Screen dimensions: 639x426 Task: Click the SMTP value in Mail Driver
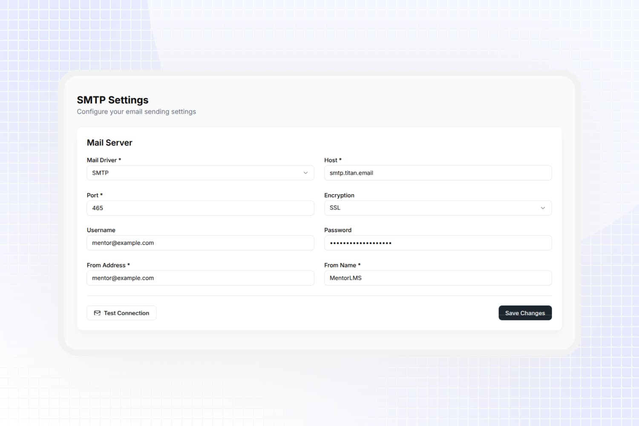[x=100, y=173]
